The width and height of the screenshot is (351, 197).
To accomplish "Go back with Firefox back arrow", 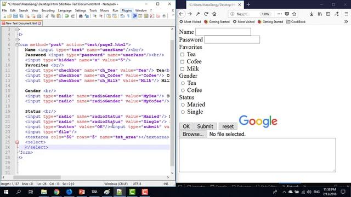I will point(181,14).
